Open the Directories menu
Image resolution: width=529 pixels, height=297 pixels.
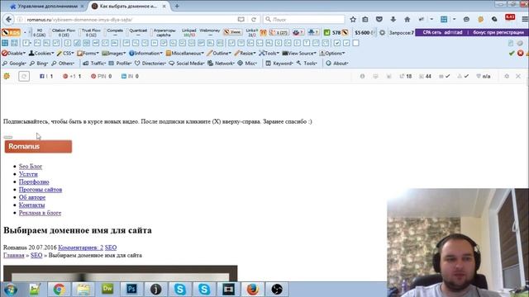click(x=150, y=64)
